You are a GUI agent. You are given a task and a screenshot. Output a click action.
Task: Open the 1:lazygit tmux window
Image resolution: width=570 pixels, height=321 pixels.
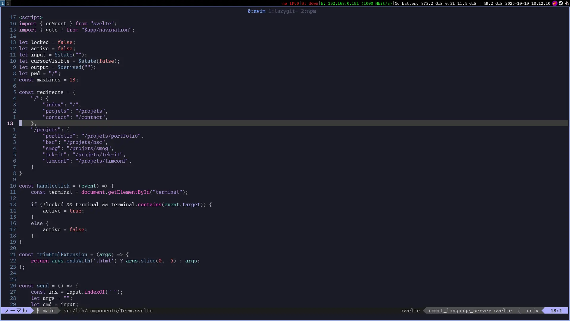pyautogui.click(x=283, y=11)
